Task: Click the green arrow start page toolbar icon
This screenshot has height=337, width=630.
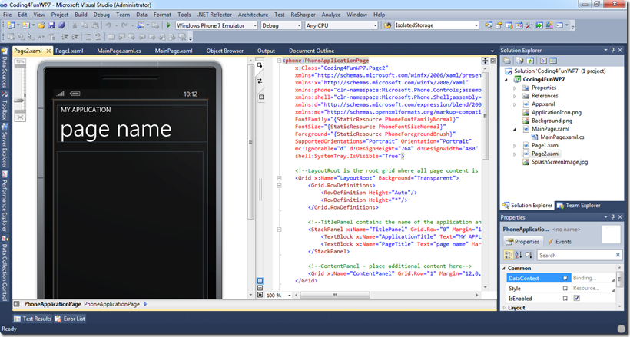Action: pos(539,25)
